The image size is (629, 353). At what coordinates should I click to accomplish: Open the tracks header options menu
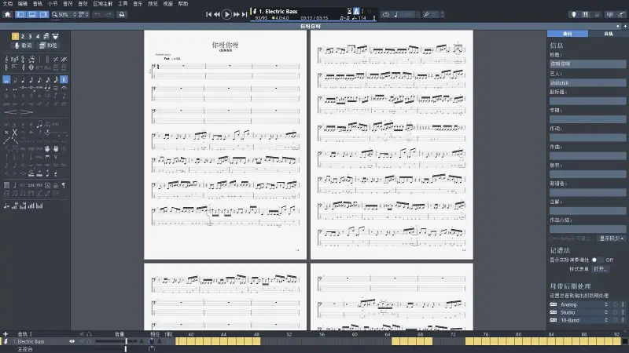31,334
